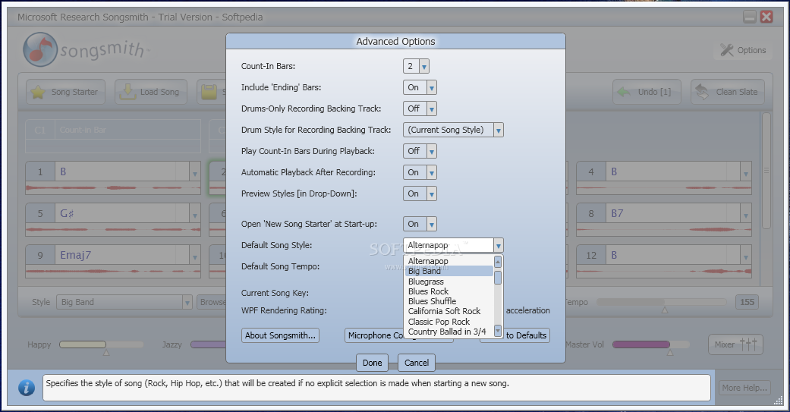Click the G♯ chord in bar 5
This screenshot has width=790, height=412.
[x=67, y=213]
